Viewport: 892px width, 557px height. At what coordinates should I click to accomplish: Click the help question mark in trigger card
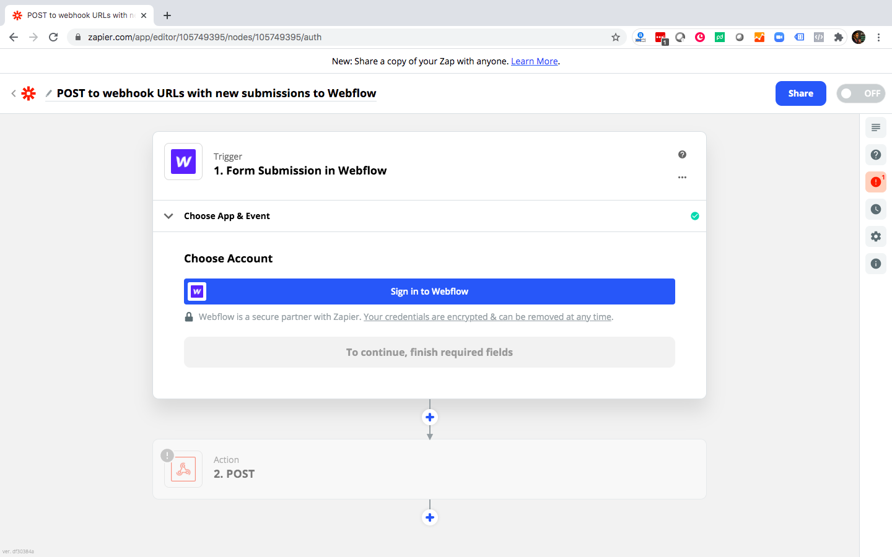(682, 155)
